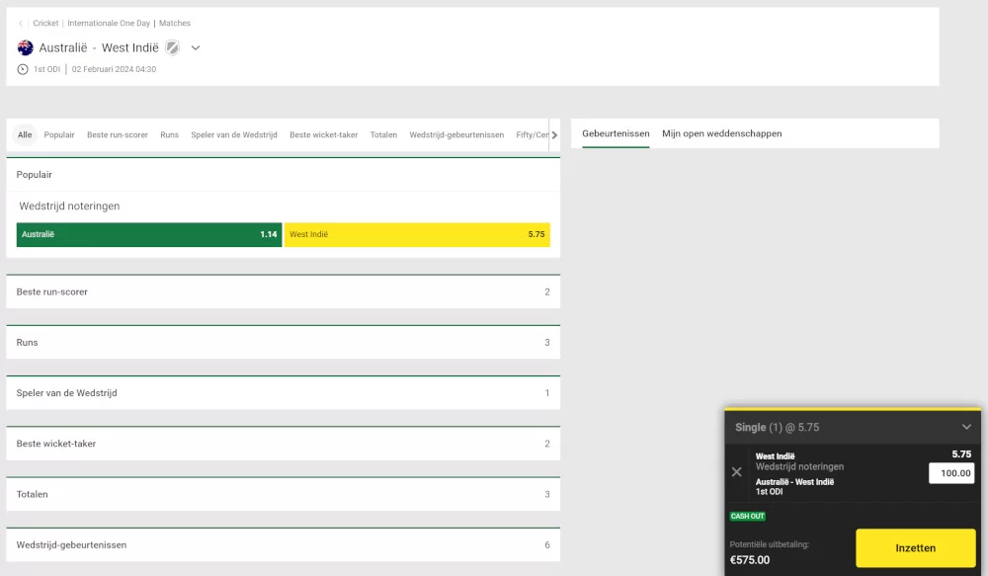Switch to the Runs tab
988x576 pixels.
click(x=170, y=135)
